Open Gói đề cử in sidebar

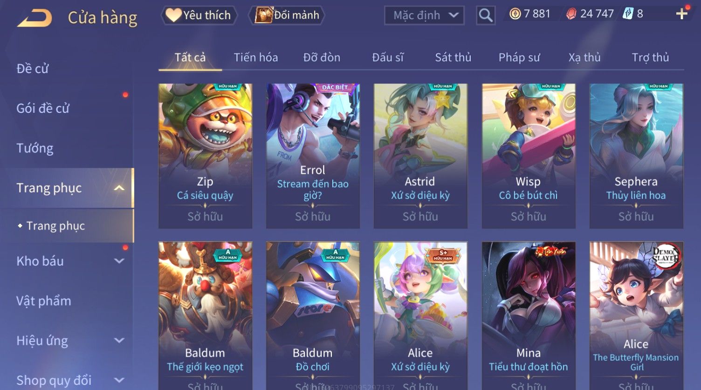tap(43, 108)
